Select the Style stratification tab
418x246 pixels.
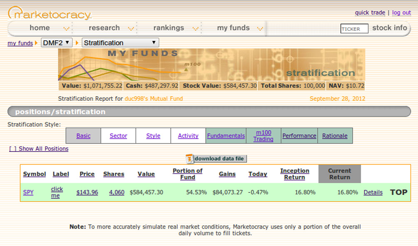coord(153,136)
